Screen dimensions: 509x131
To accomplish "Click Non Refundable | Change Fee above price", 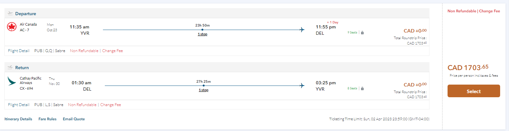I will (474, 11).
